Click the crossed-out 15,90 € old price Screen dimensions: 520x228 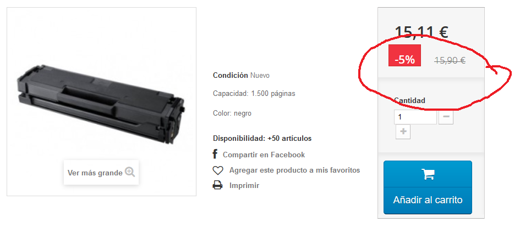(450, 60)
